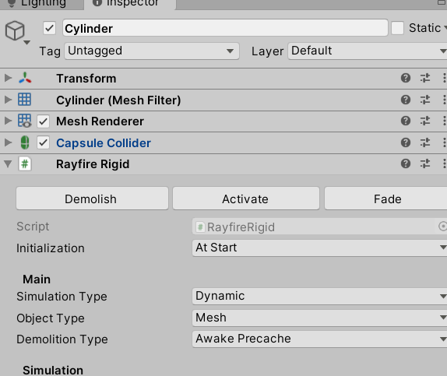This screenshot has height=376, width=447.
Task: Disable the Mesh Renderer checkbox
Action: [x=43, y=121]
